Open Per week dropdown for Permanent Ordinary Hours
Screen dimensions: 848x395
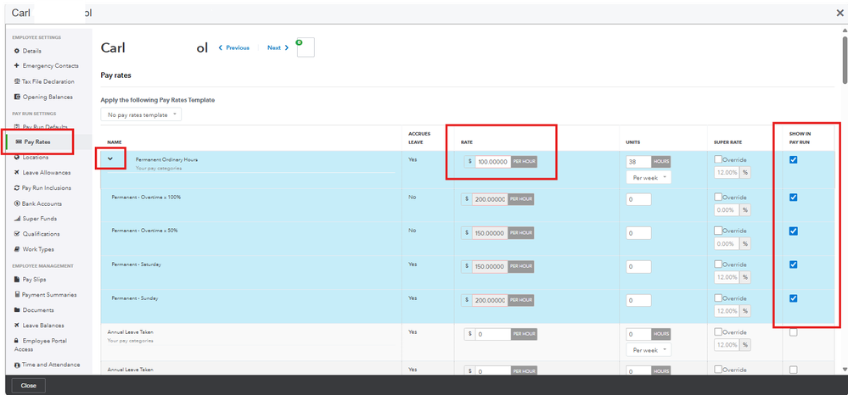point(649,177)
